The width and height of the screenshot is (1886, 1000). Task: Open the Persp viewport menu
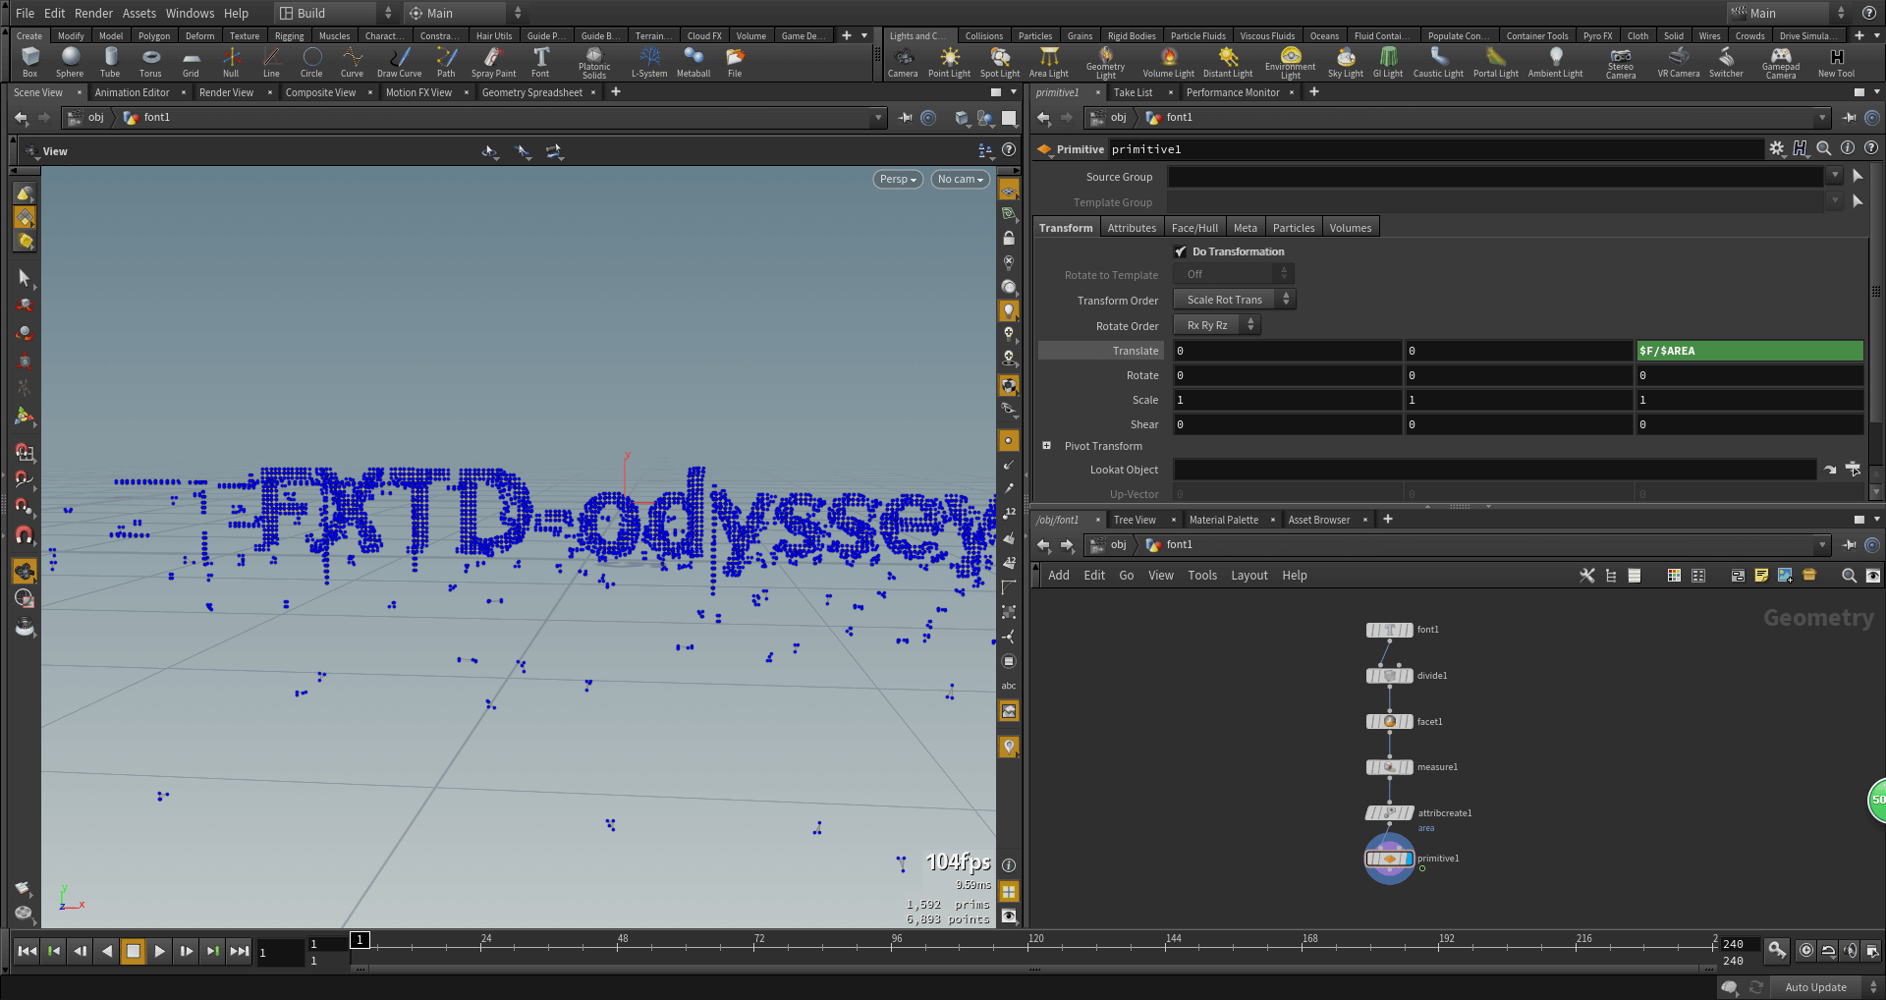[898, 179]
